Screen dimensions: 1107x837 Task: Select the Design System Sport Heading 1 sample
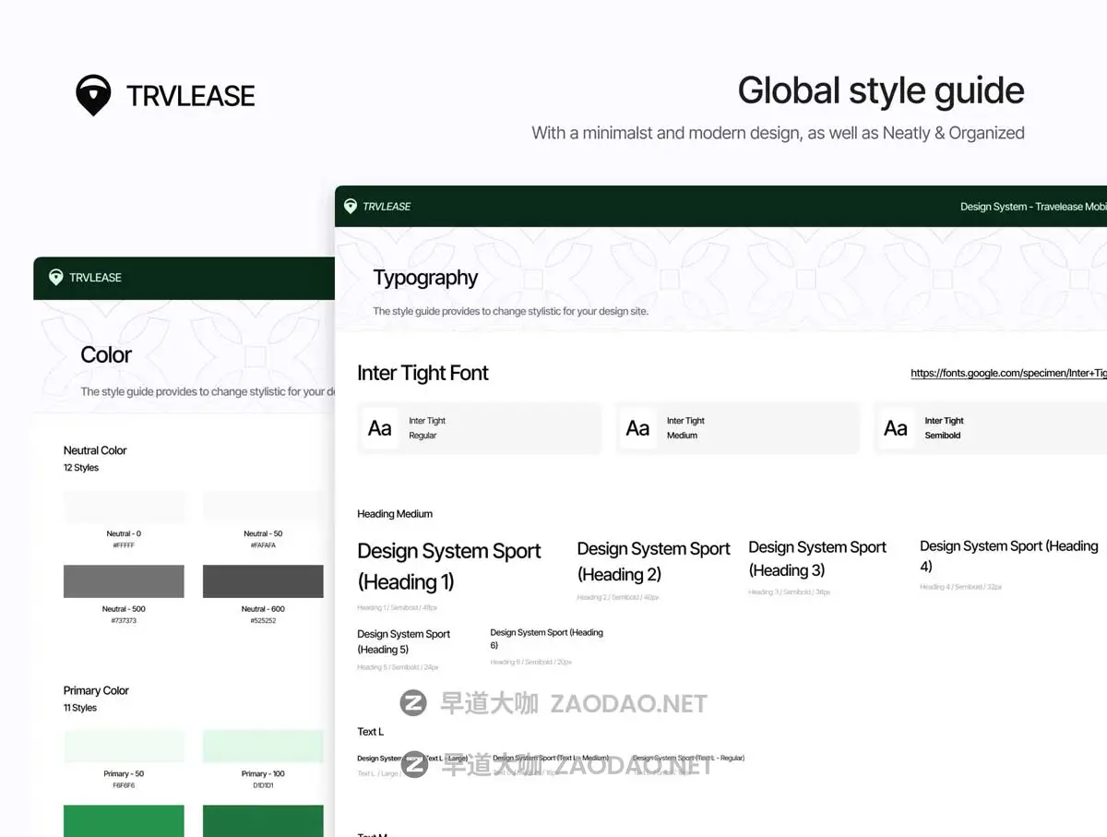coord(449,563)
